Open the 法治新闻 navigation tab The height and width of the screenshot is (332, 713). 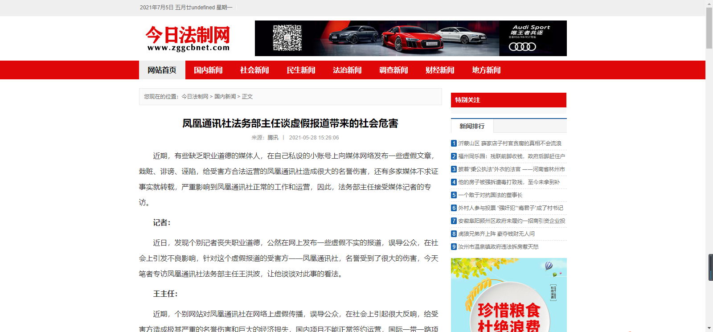point(347,70)
